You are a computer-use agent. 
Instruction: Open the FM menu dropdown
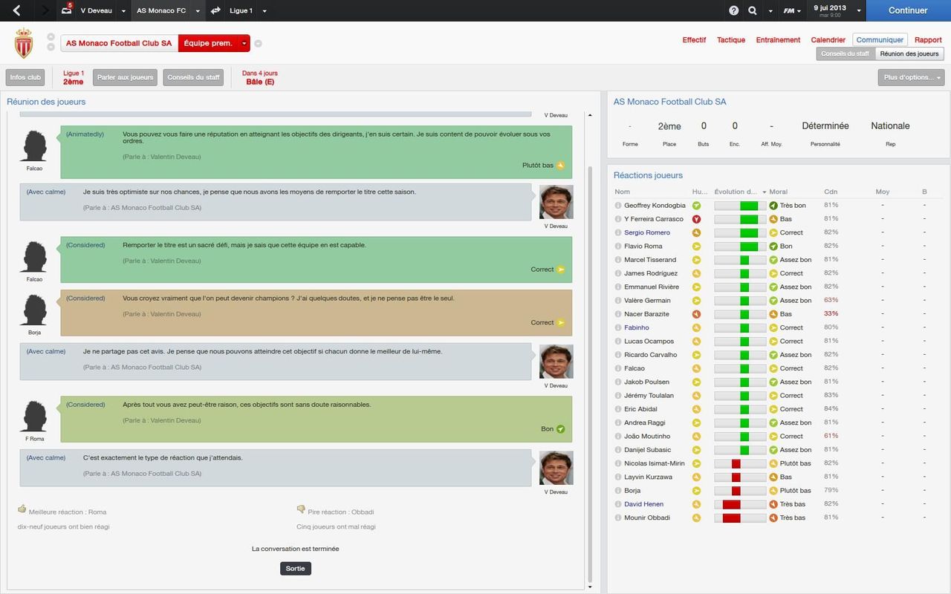(793, 11)
